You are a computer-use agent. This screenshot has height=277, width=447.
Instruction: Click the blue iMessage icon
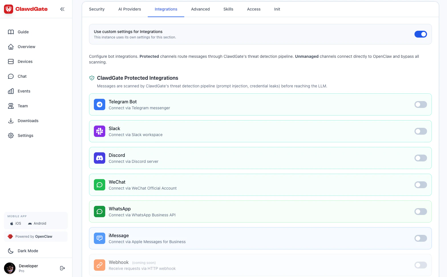(x=100, y=238)
